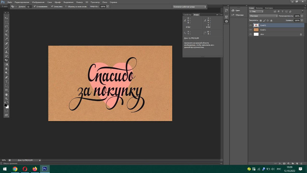Select the Lasso tool

(7, 26)
